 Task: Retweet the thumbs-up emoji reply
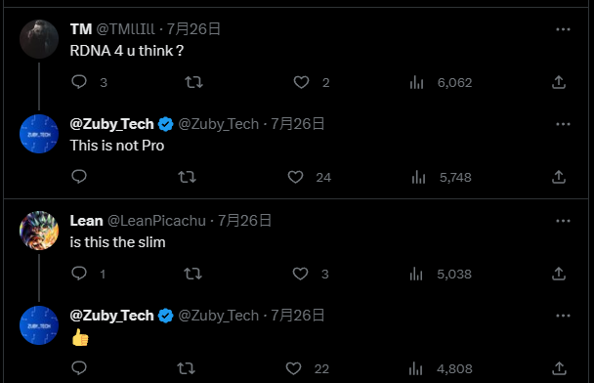(x=186, y=368)
